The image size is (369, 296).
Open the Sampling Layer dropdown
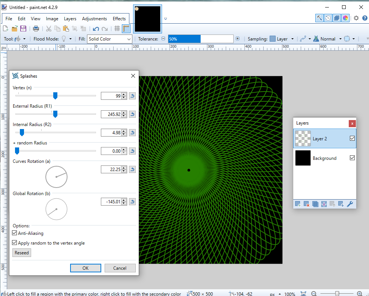[x=282, y=39]
